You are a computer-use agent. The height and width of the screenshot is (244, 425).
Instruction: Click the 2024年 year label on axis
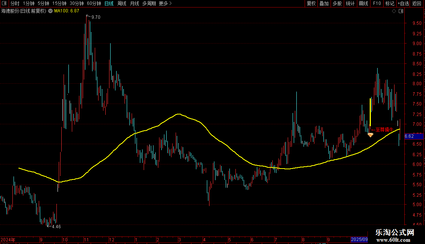(8, 239)
